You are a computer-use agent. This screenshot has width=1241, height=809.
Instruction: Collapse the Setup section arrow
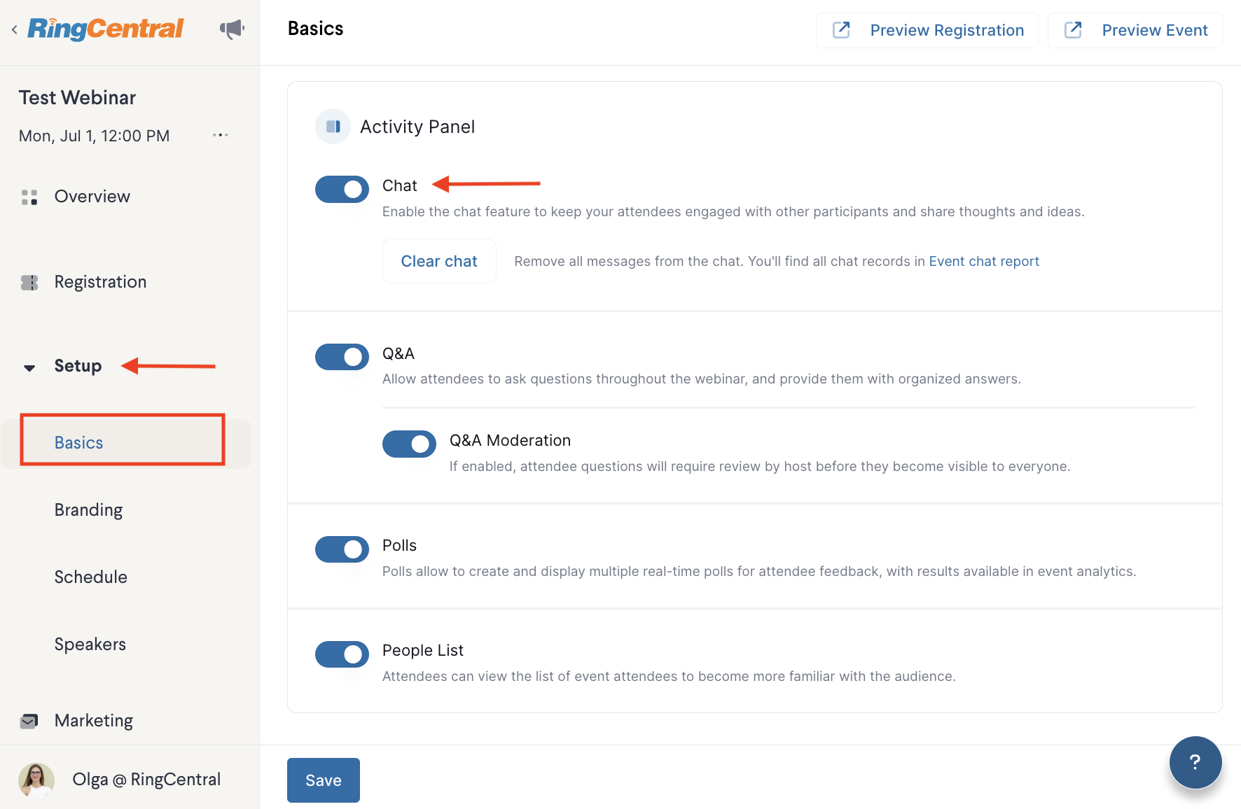(29, 367)
